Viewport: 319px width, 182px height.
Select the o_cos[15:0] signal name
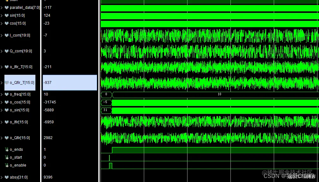point(20,102)
